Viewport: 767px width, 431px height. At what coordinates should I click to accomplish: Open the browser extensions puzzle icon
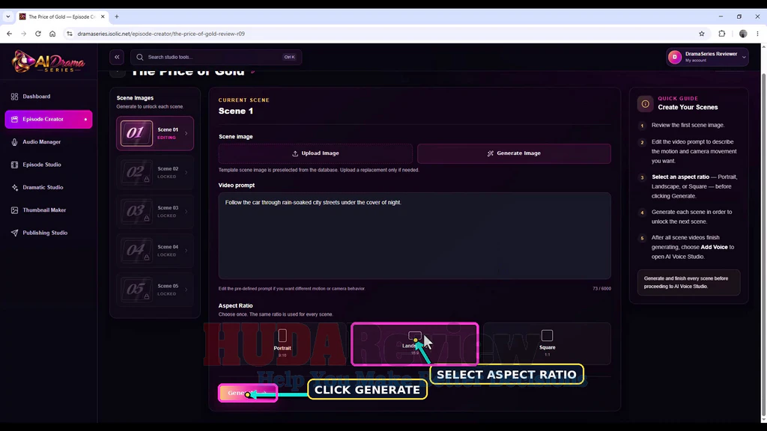coord(722,34)
